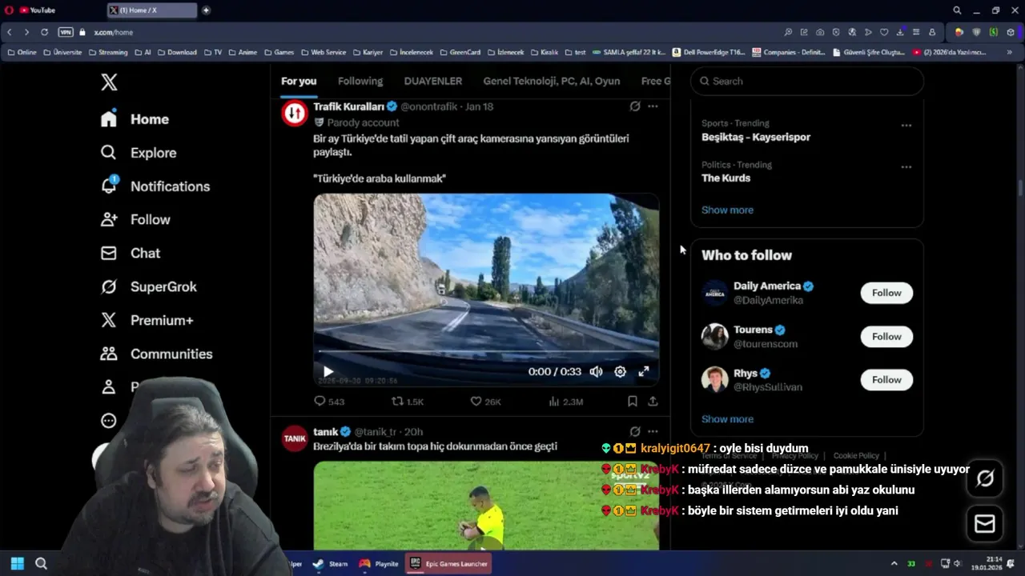Open the Follow page in sidebar
Screen dimensions: 1025x576
click(x=135, y=219)
